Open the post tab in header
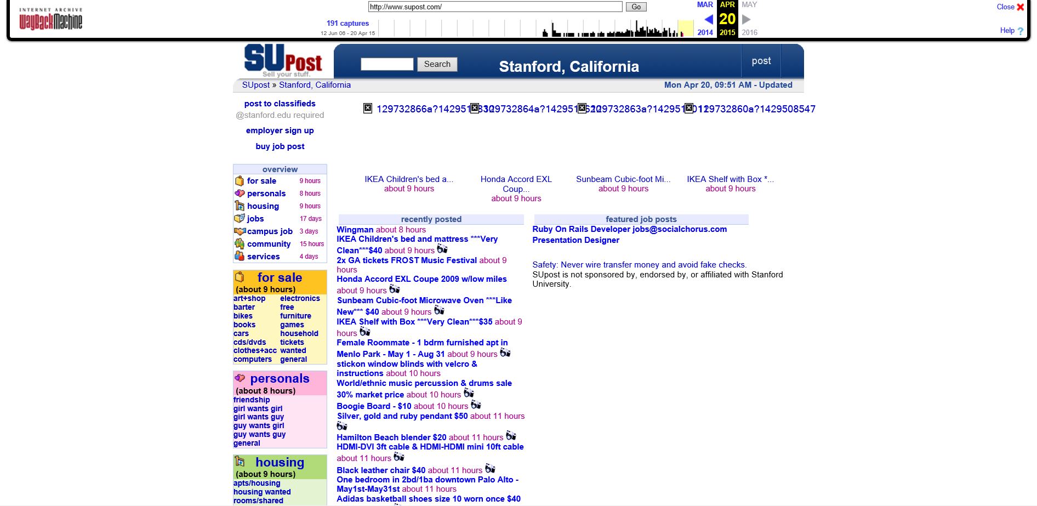The height and width of the screenshot is (506, 1037). pyautogui.click(x=761, y=61)
